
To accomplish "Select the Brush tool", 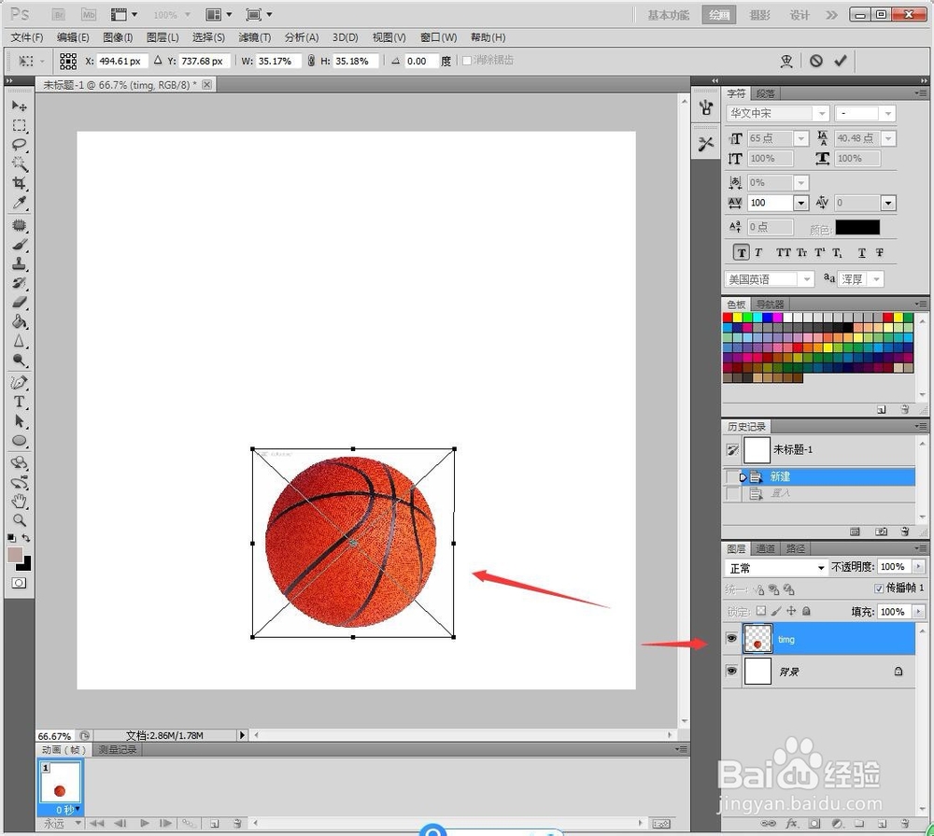I will 19,245.
